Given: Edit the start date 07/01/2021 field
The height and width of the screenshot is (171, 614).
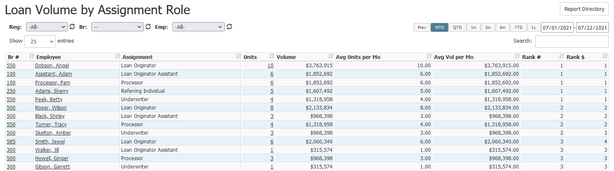Looking at the screenshot, I should tap(557, 28).
